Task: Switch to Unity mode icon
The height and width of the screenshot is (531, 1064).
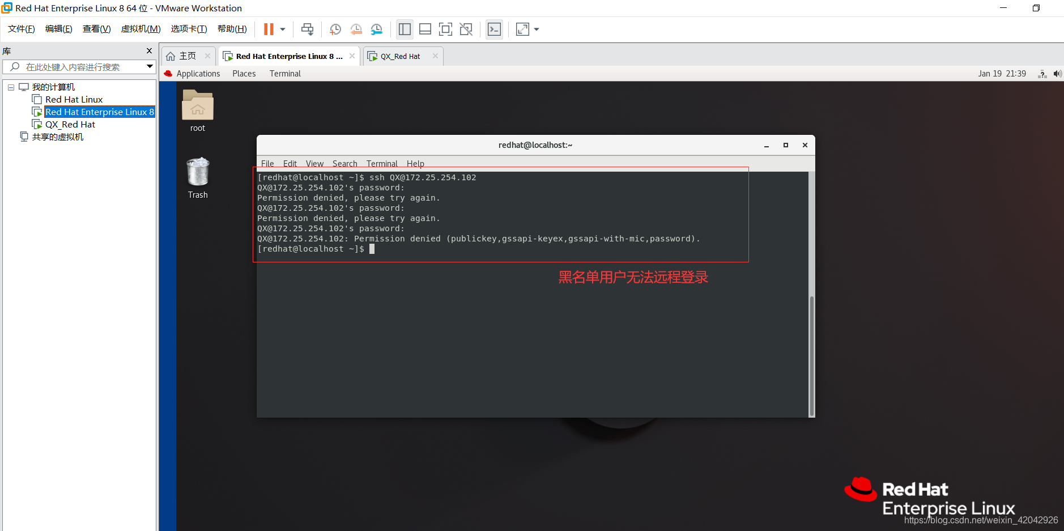Action: click(x=466, y=29)
